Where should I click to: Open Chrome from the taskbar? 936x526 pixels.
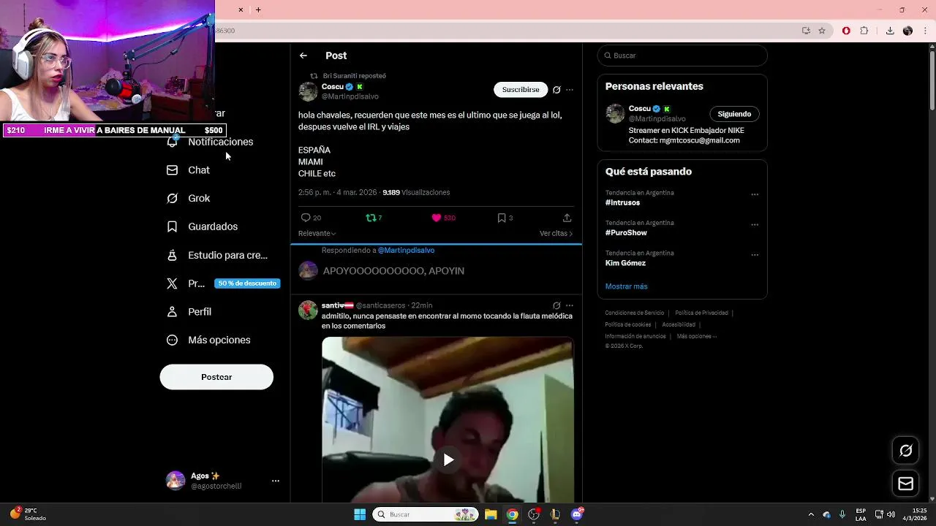(513, 514)
